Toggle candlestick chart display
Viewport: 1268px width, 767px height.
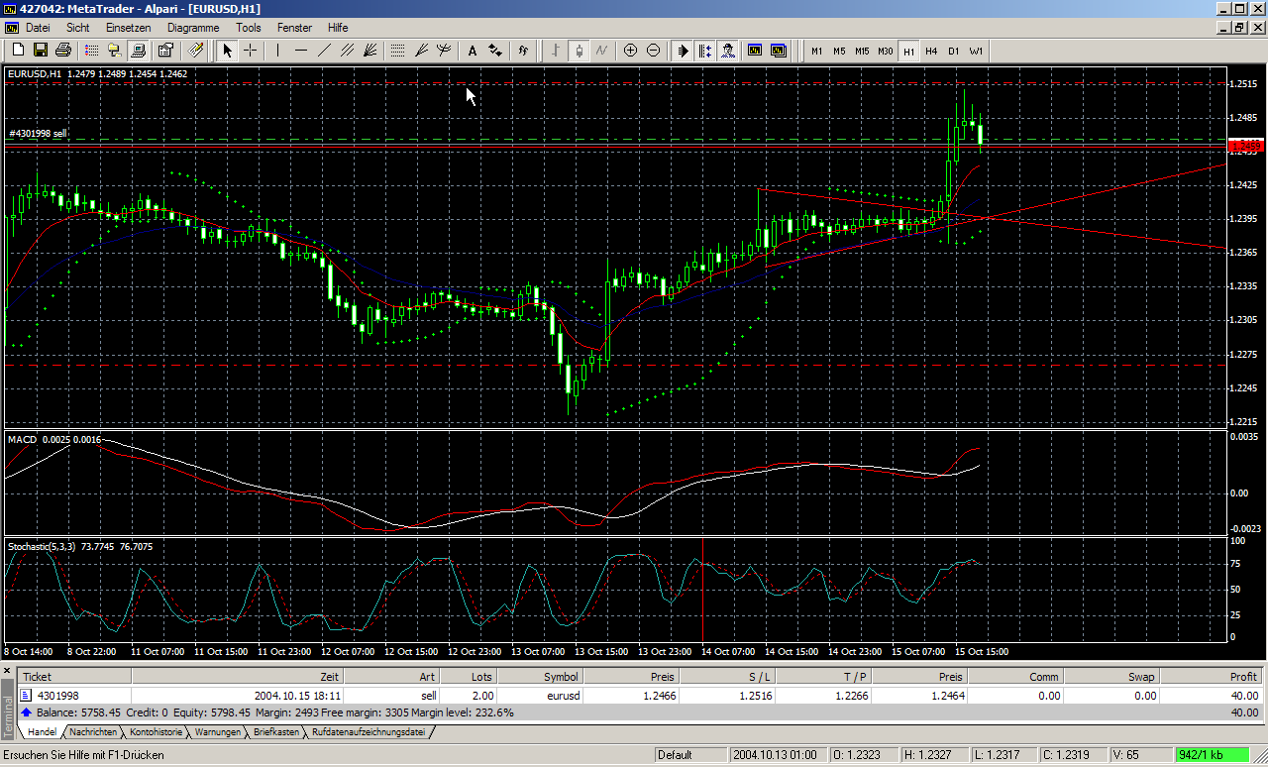pos(579,51)
